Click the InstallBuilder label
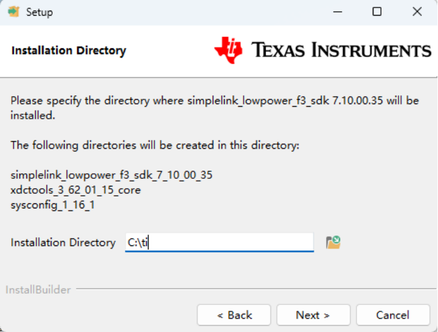 (x=38, y=290)
